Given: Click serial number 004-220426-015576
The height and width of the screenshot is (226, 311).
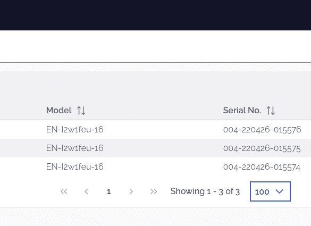Looking at the screenshot, I should pyautogui.click(x=262, y=130).
